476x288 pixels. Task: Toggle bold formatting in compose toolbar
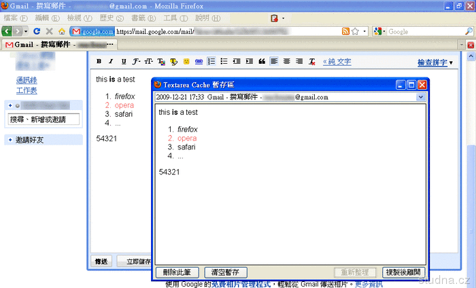[99, 62]
